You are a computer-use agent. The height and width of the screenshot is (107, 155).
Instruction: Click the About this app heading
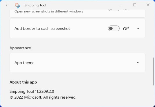(23, 82)
